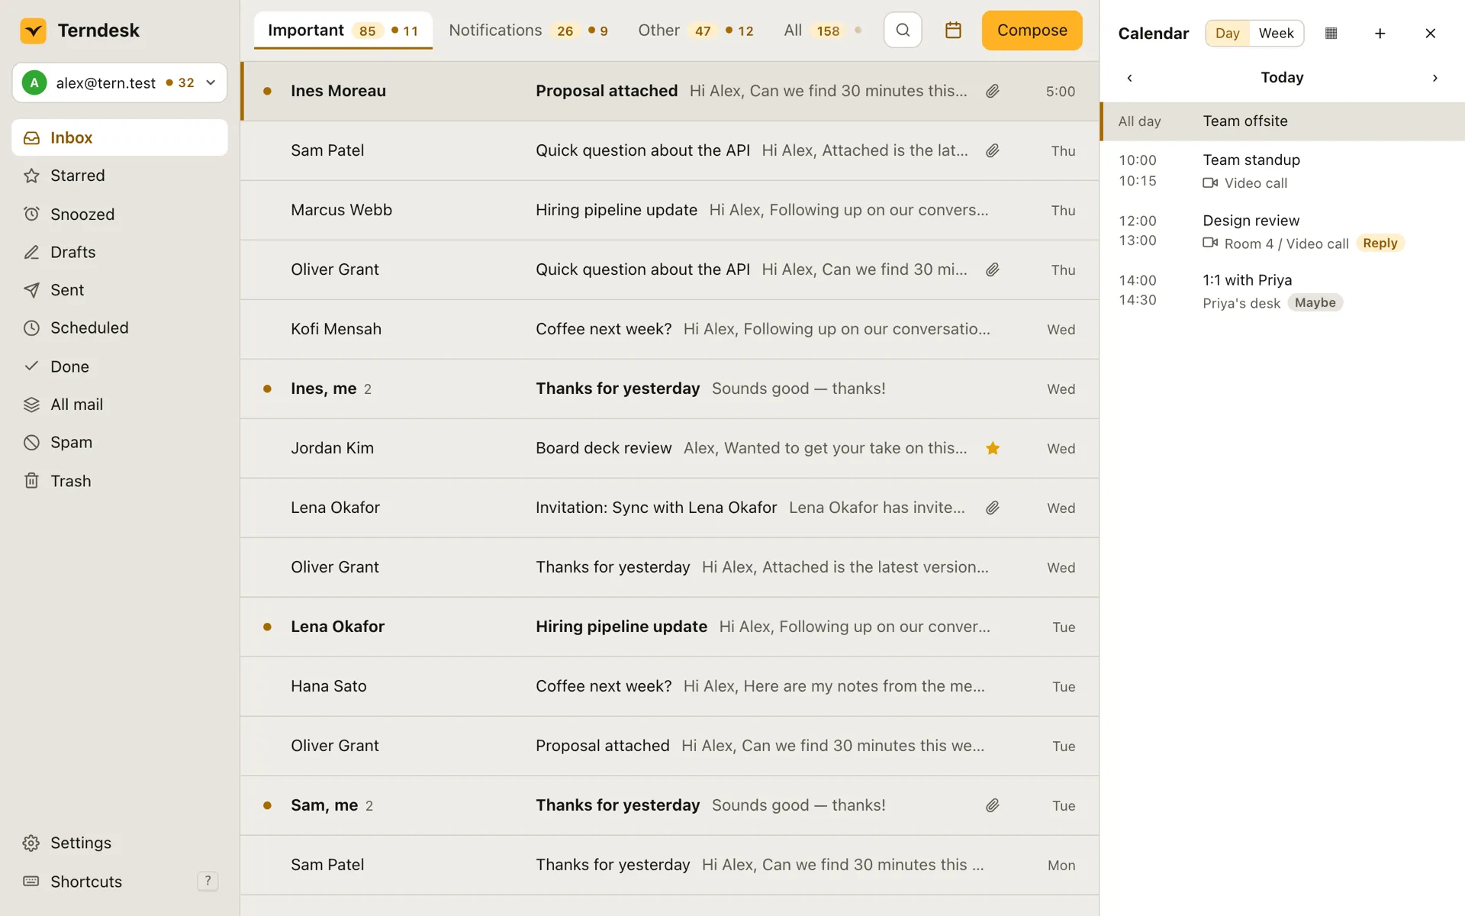Image resolution: width=1465 pixels, height=916 pixels.
Task: Open Settings from the sidebar
Action: [120, 843]
